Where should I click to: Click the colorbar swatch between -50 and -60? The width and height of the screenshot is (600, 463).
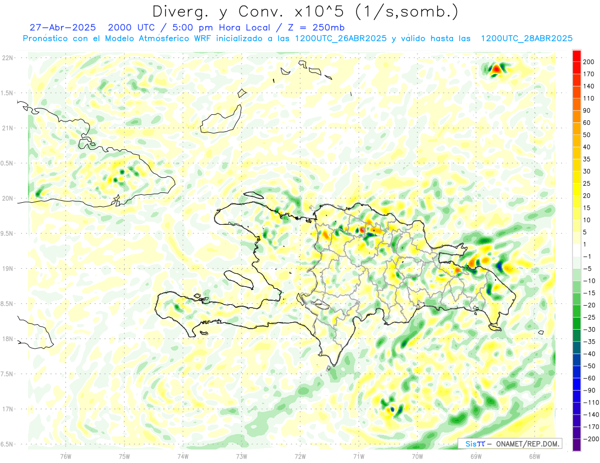tap(576, 372)
